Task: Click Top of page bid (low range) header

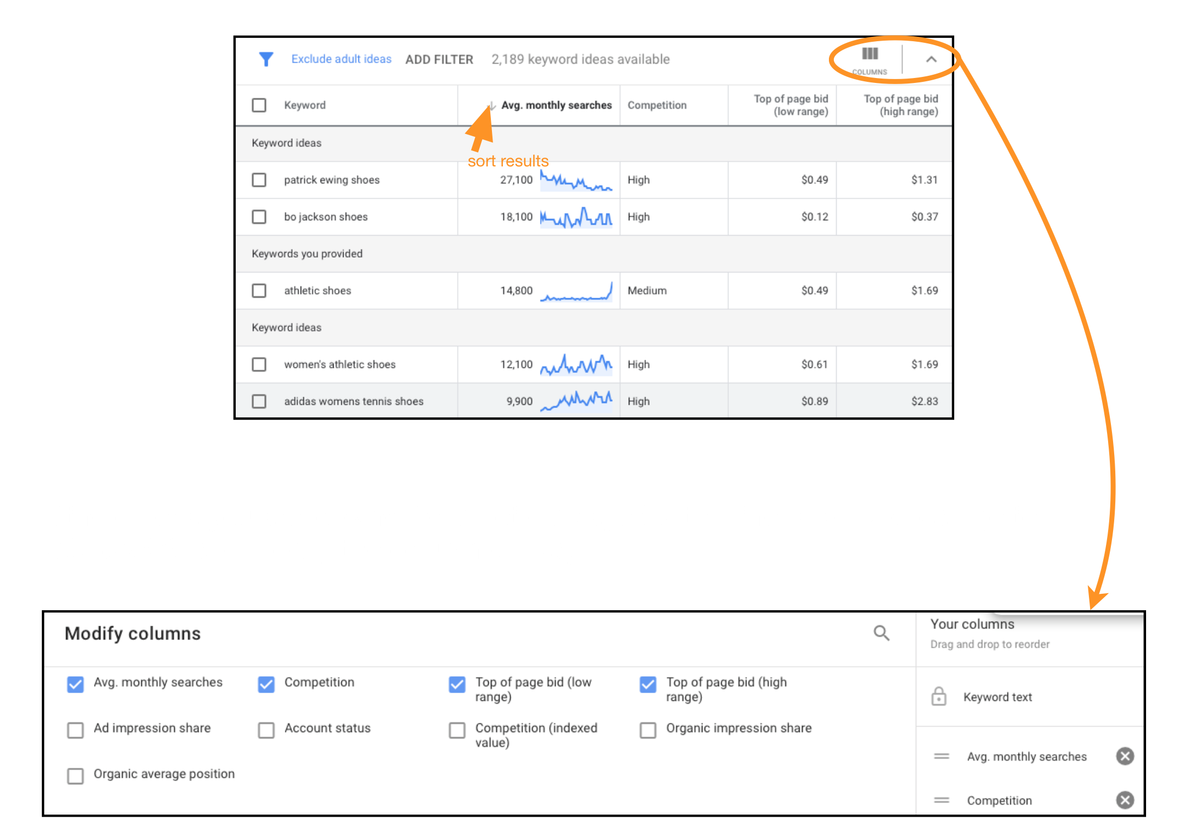Action: [790, 105]
